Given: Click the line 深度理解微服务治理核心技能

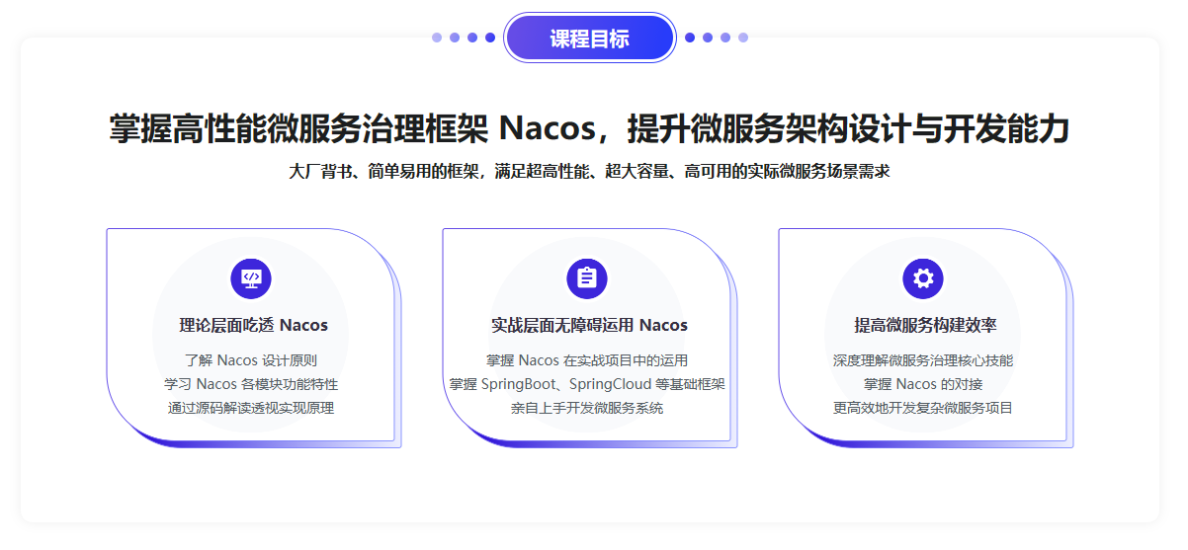Looking at the screenshot, I should click(x=923, y=360).
